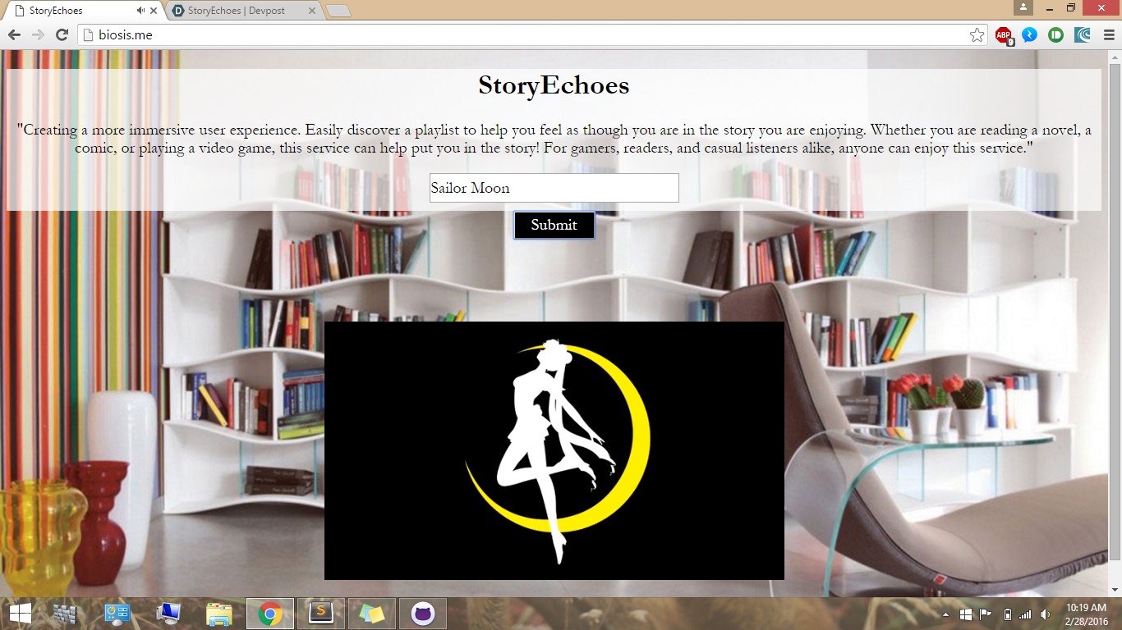Viewport: 1122px width, 630px height.
Task: Click the Sailor Moon silhouette image
Action: point(554,450)
